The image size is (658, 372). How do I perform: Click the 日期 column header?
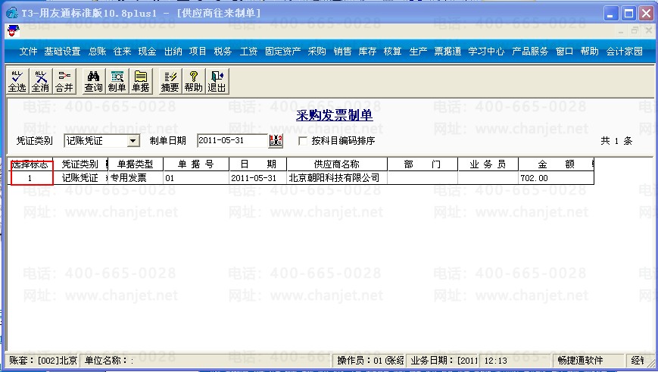tap(258, 164)
